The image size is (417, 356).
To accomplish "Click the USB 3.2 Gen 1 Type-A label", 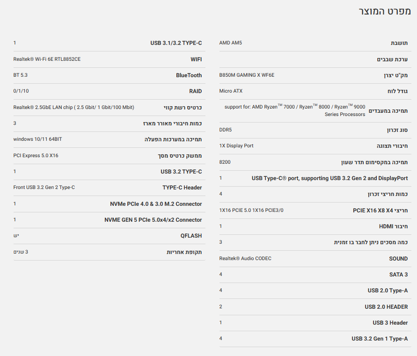I will [x=380, y=339].
